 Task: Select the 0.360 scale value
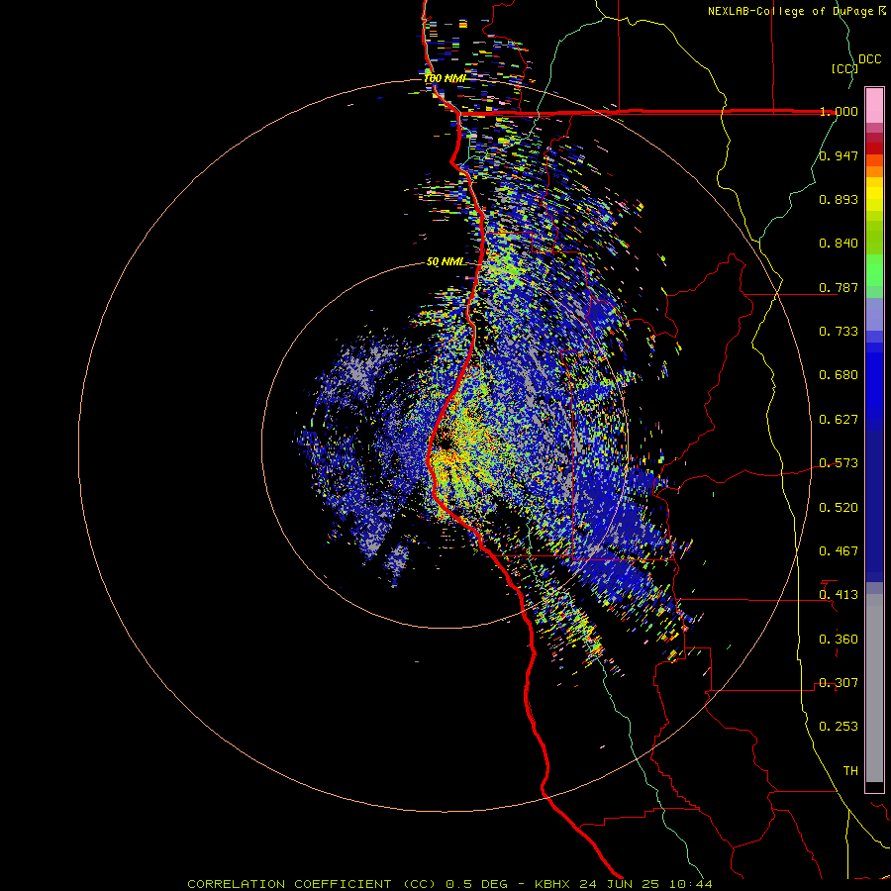[839, 640]
